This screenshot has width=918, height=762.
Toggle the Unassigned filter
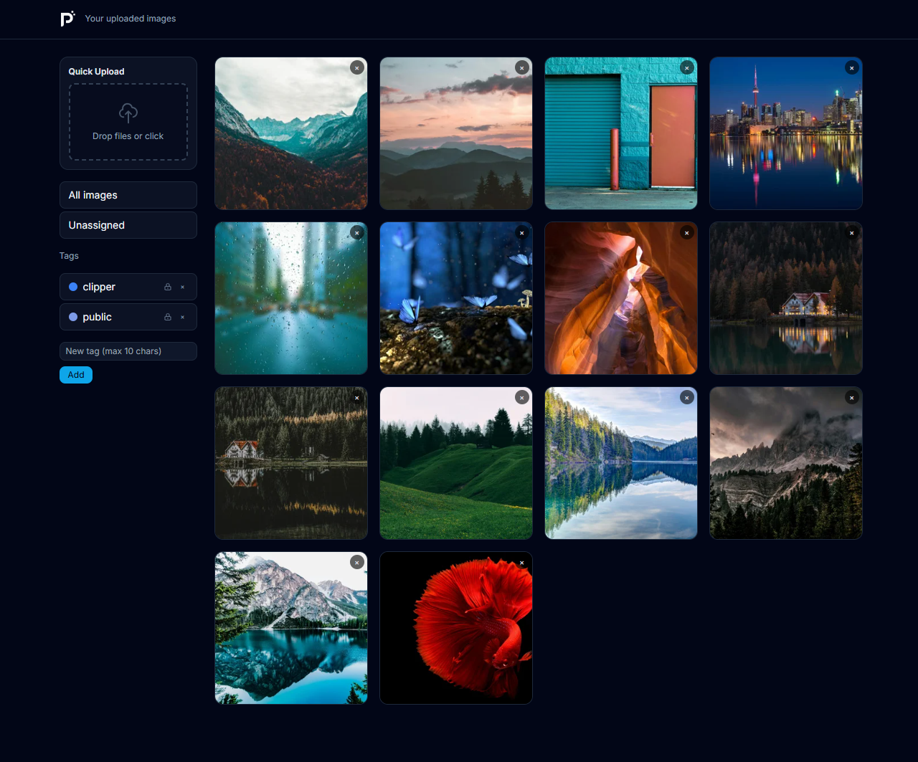128,225
